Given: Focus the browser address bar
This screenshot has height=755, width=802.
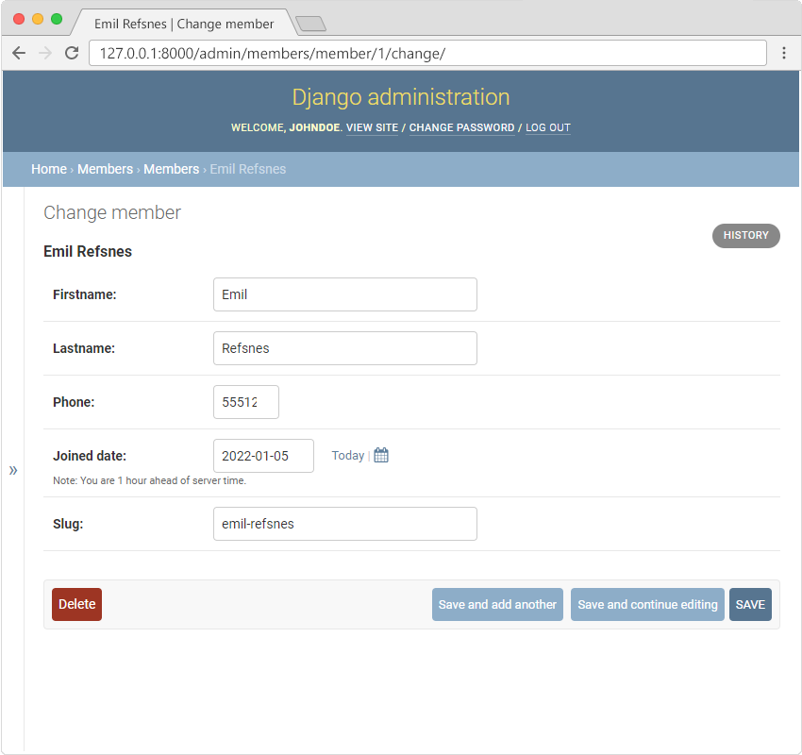Looking at the screenshot, I should coord(425,53).
